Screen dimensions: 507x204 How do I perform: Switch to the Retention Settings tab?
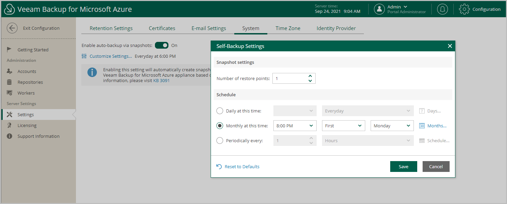[111, 28]
